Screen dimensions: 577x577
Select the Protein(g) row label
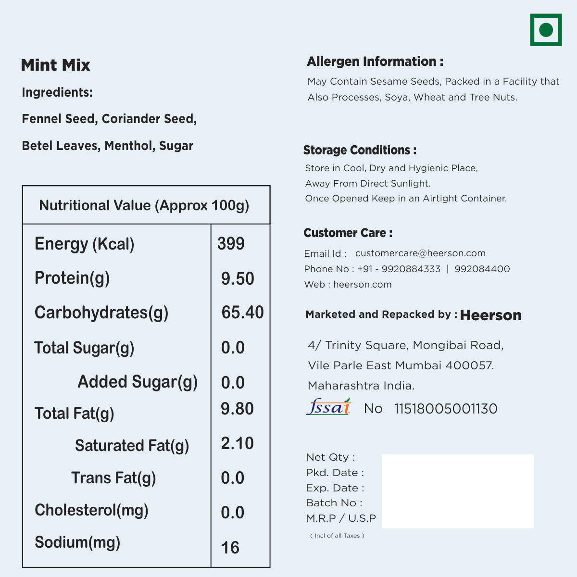(x=72, y=278)
